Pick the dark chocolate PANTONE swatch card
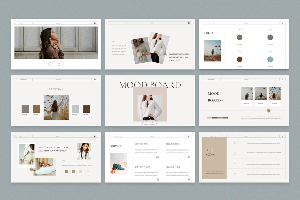 coord(86,111)
